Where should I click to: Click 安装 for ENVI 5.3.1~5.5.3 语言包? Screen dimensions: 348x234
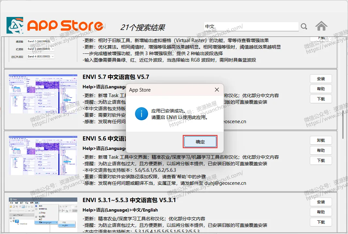pos(321,202)
